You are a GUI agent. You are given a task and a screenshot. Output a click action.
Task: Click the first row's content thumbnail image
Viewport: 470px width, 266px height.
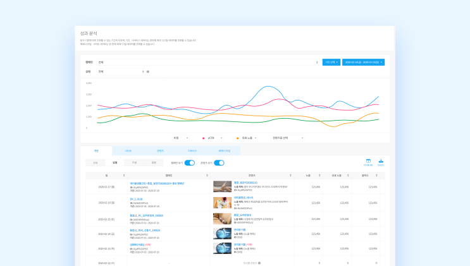click(x=222, y=186)
